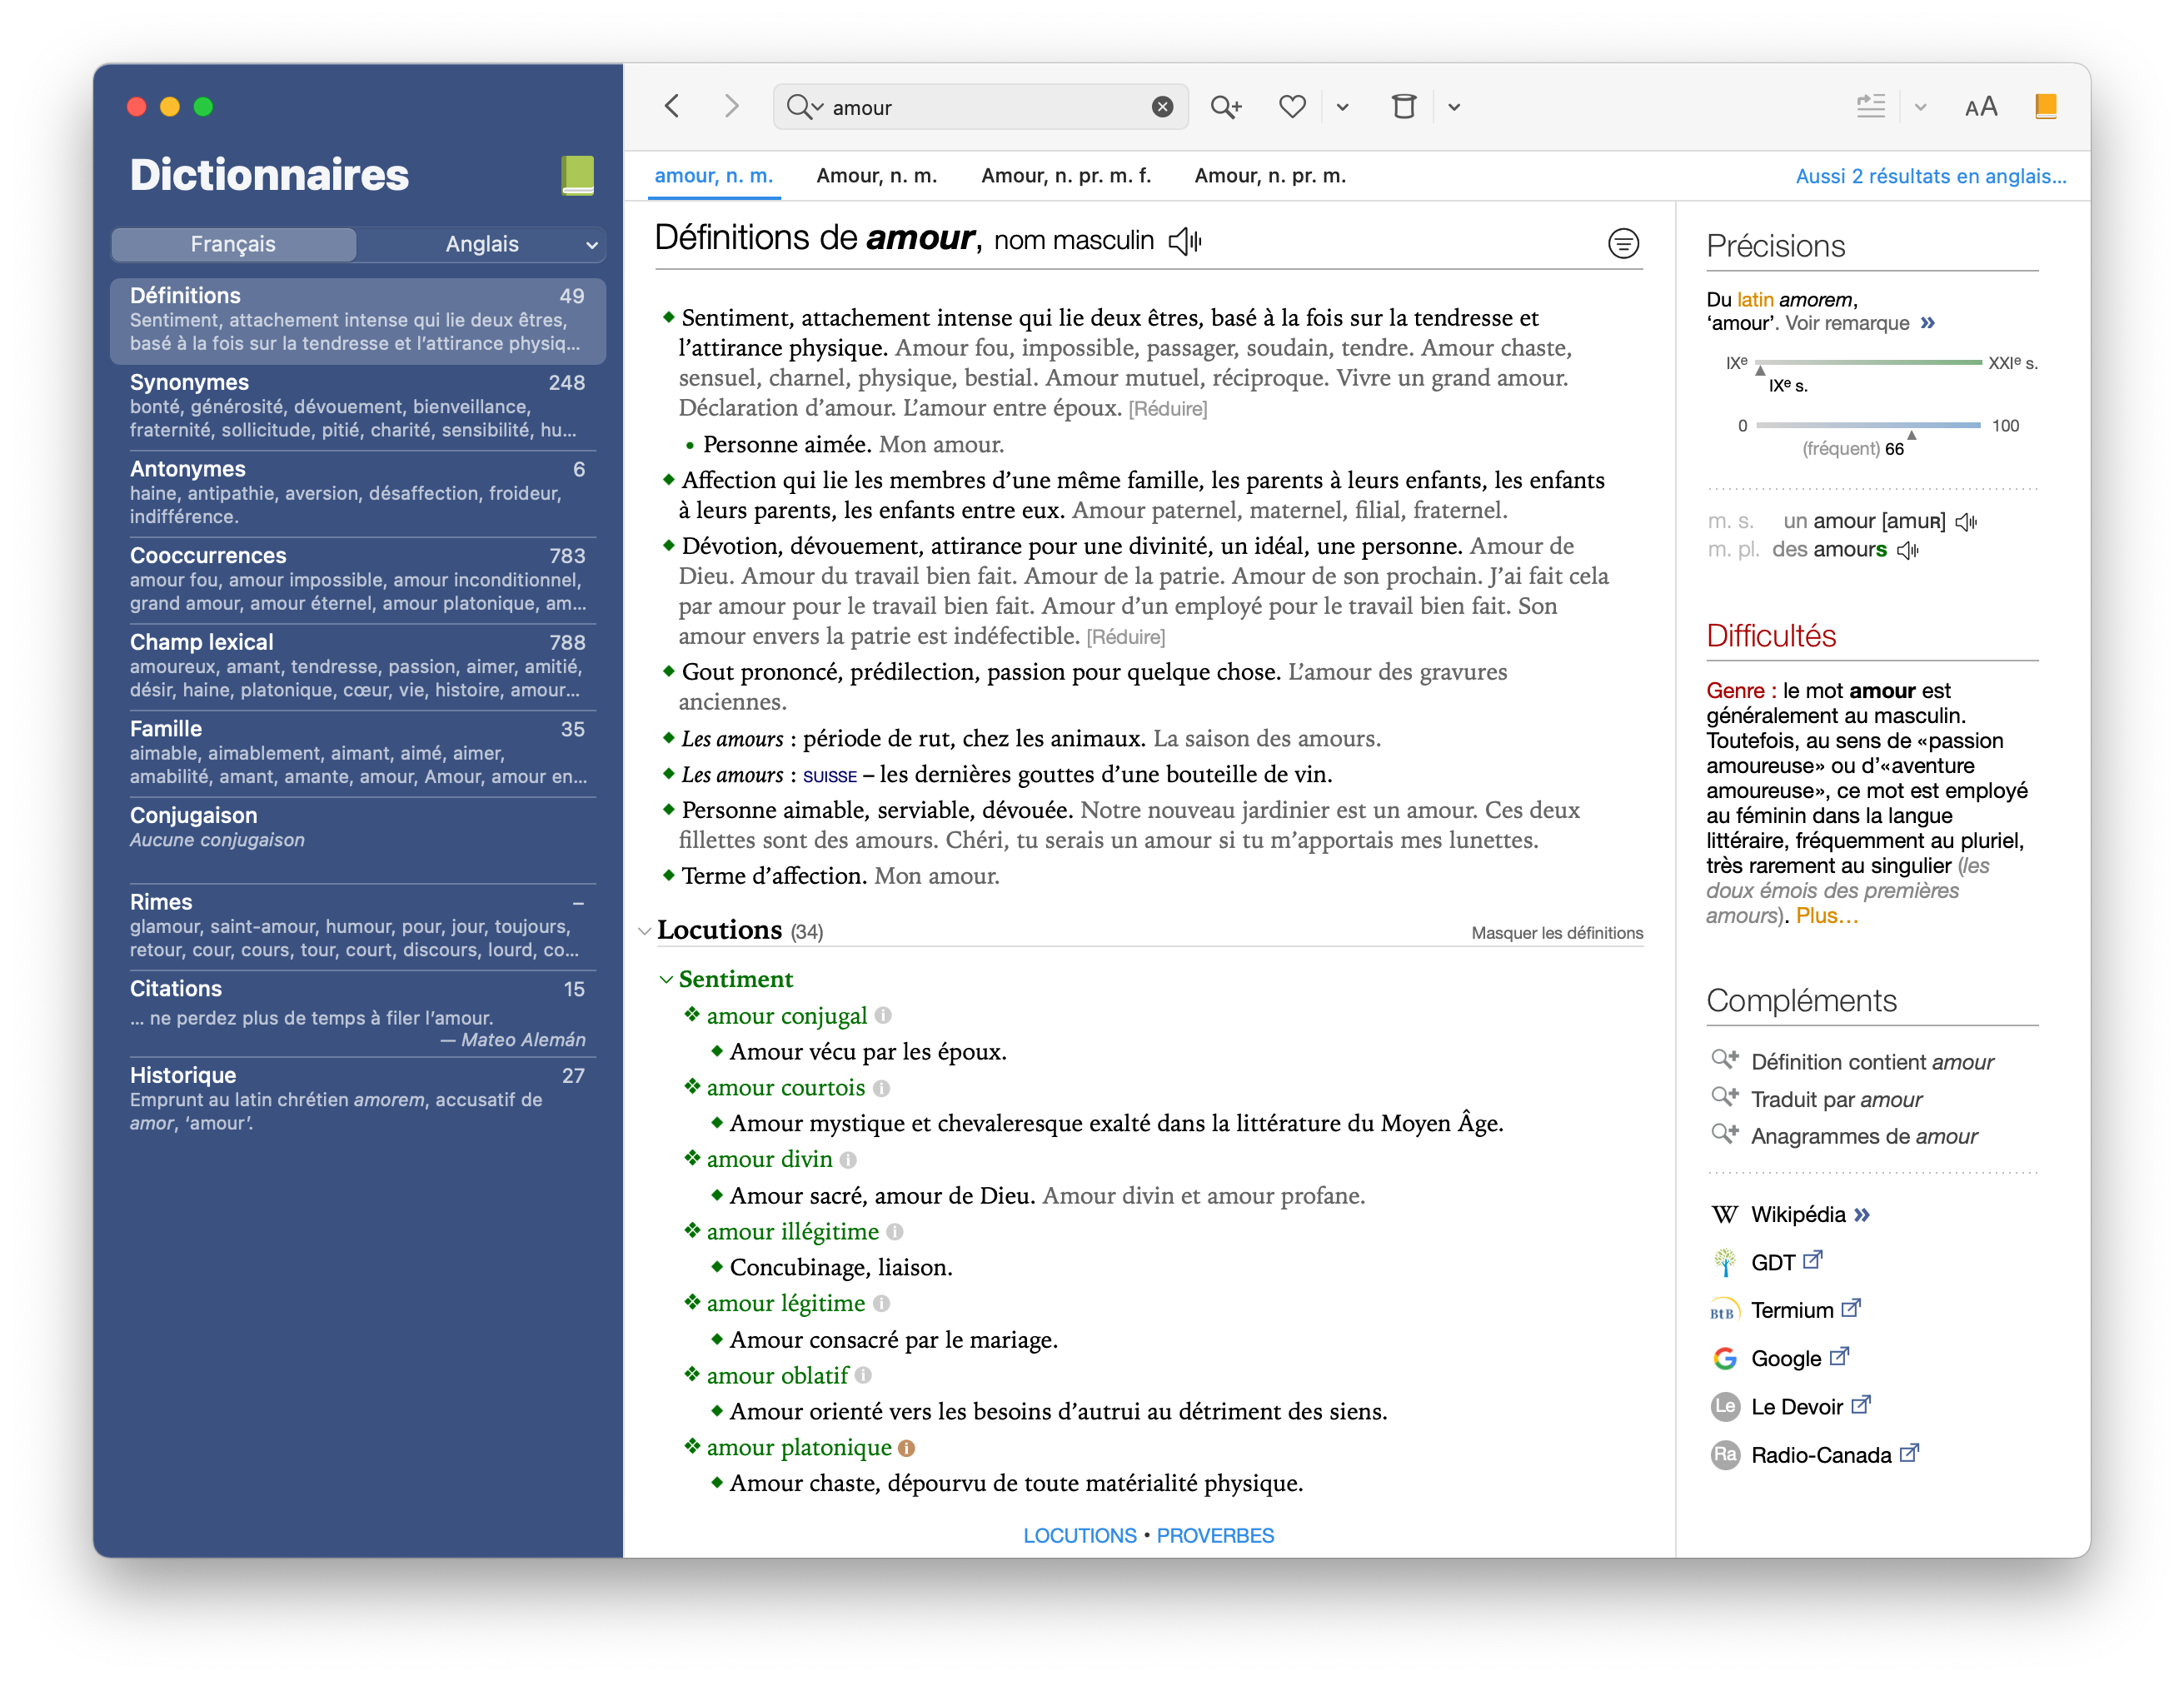Open dropdown next to replace icon
This screenshot has width=2184, height=1681.
(x=1920, y=107)
